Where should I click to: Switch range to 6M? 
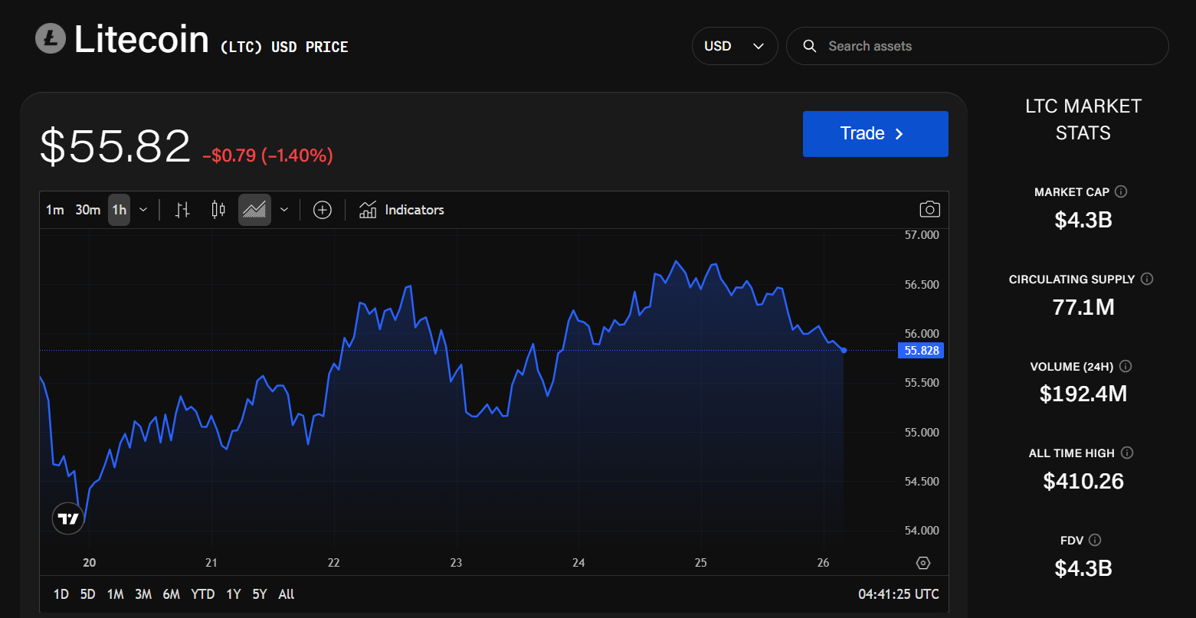tap(172, 594)
